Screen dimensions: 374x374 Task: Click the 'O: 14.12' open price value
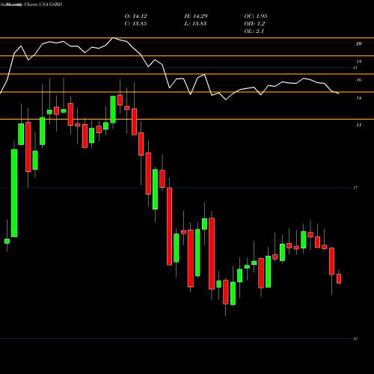[135, 16]
